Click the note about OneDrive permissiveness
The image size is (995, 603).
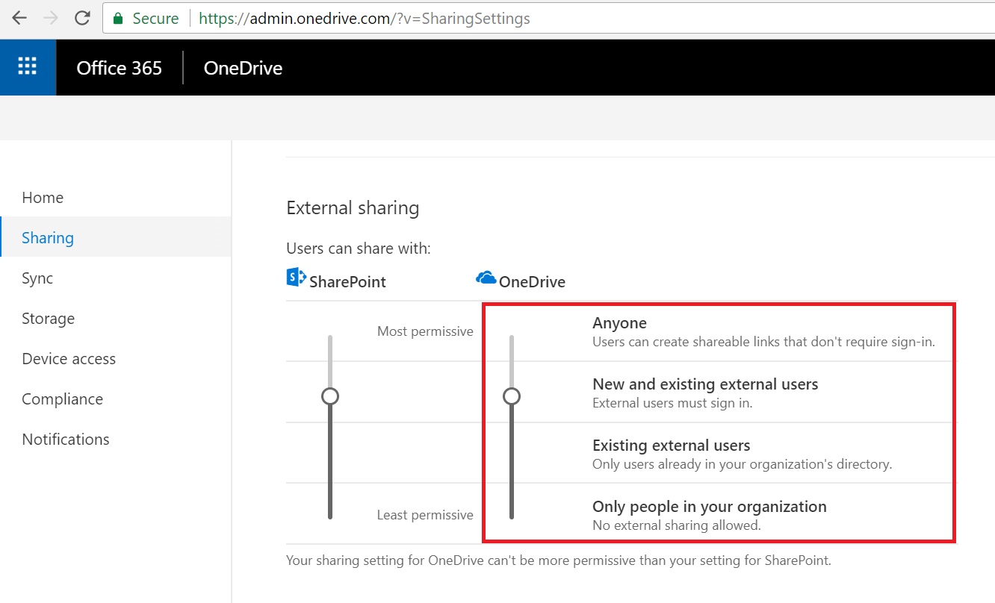tap(558, 560)
